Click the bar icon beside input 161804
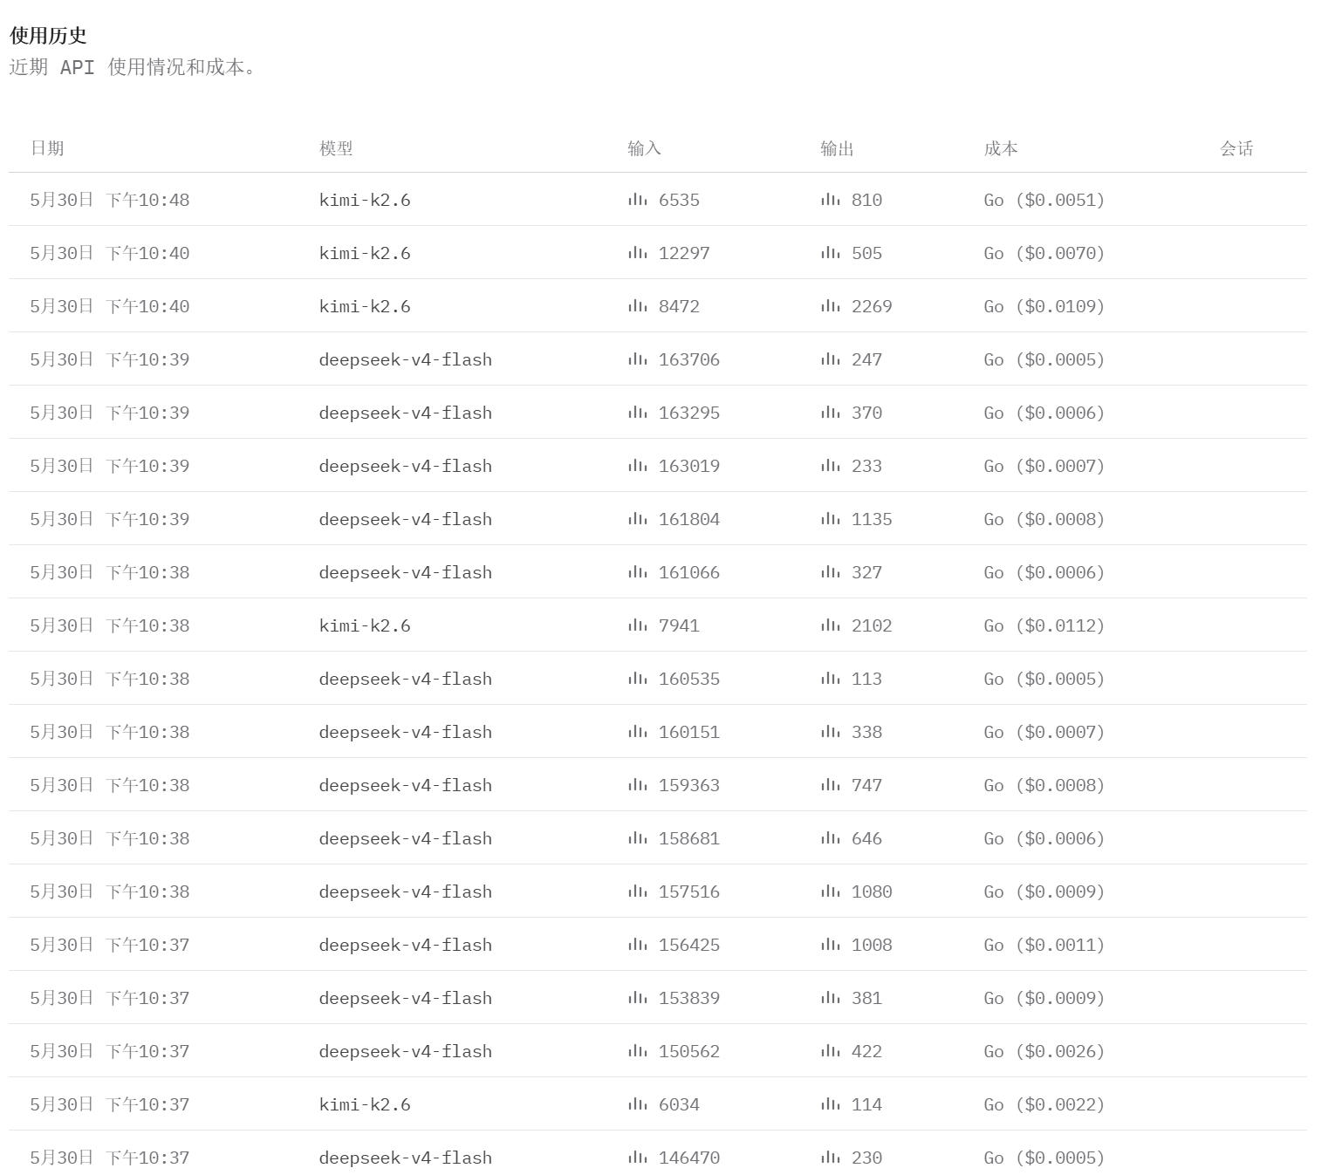The image size is (1342, 1175). [637, 519]
